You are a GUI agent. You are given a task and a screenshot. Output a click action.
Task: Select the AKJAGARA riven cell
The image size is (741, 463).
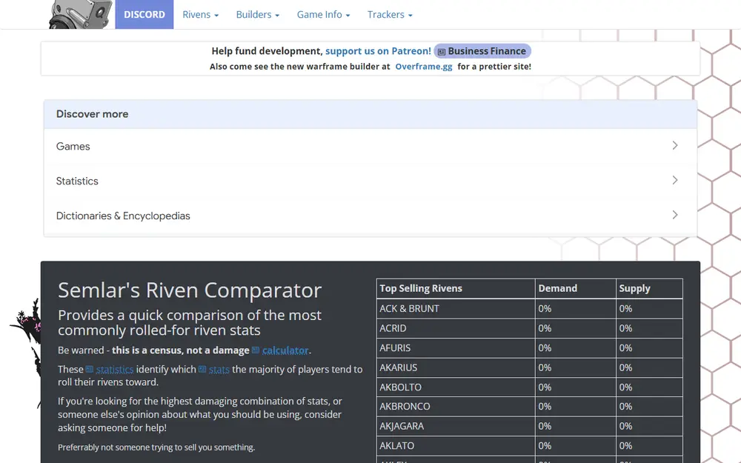tap(456, 426)
